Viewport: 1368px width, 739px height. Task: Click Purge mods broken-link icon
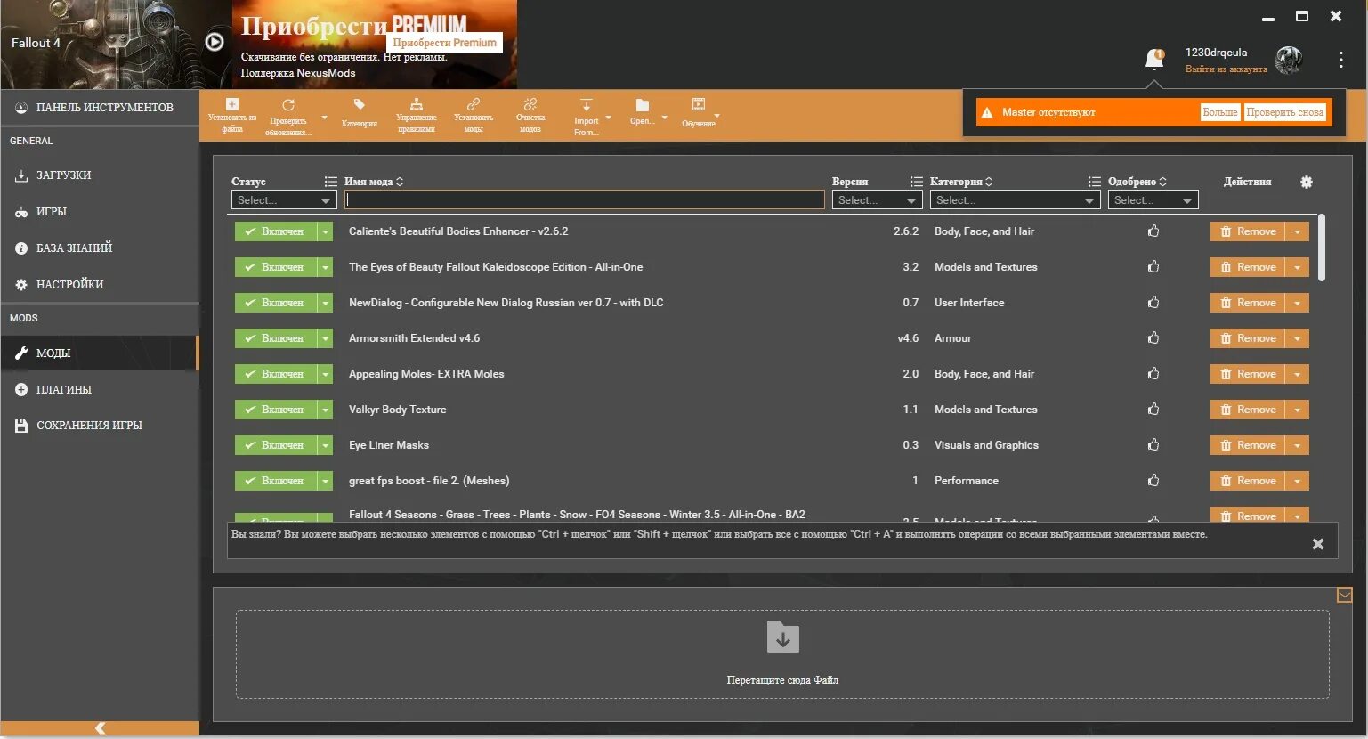click(530, 104)
